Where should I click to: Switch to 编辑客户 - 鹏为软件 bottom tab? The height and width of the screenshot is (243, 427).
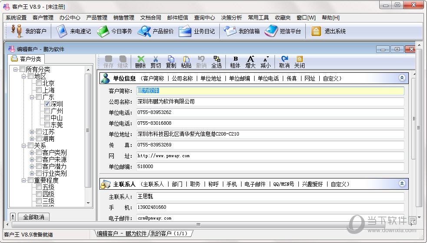tap(122, 233)
